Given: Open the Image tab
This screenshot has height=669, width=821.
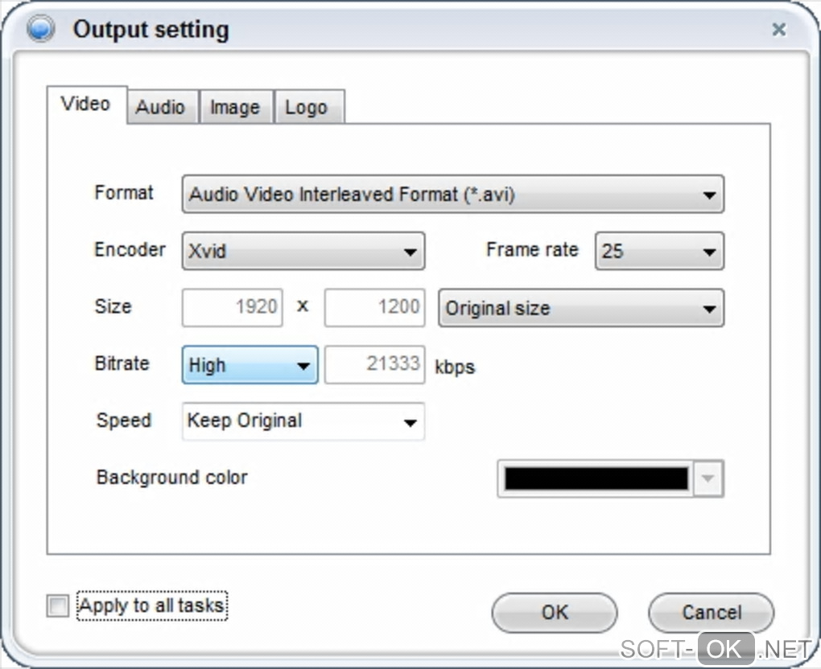Looking at the screenshot, I should coord(234,107).
